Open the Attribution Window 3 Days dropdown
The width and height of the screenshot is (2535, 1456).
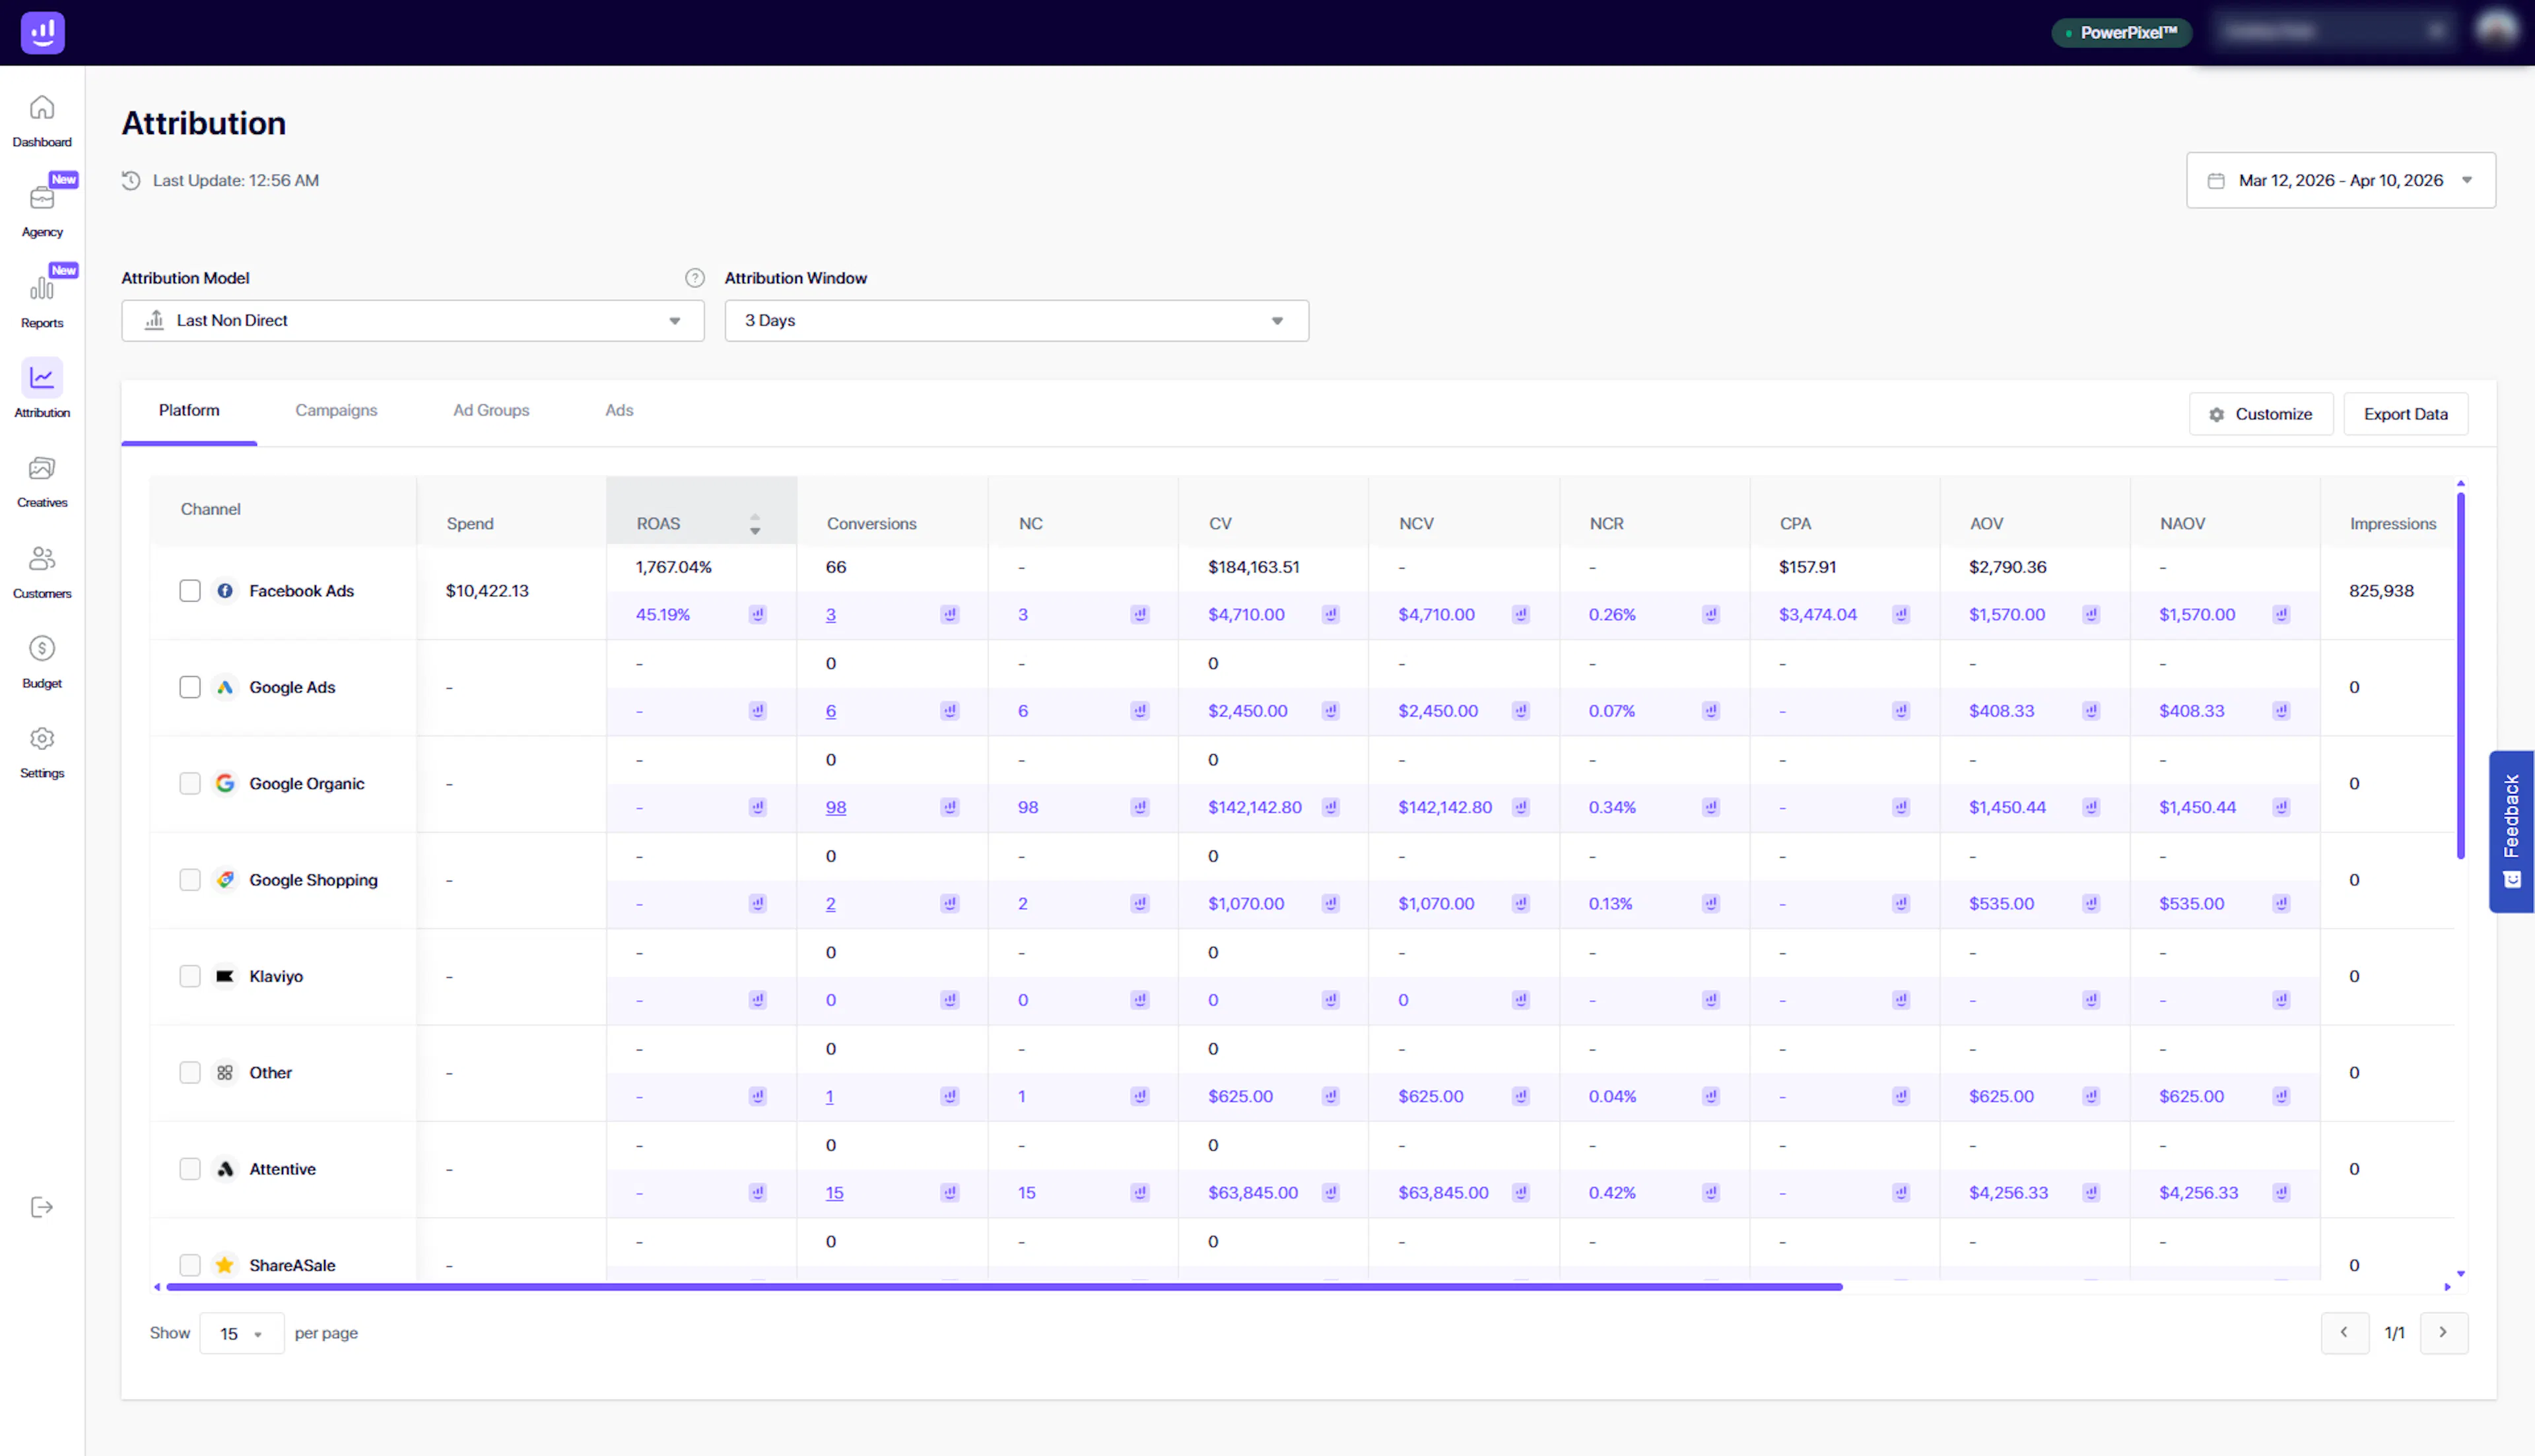pyautogui.click(x=1016, y=321)
